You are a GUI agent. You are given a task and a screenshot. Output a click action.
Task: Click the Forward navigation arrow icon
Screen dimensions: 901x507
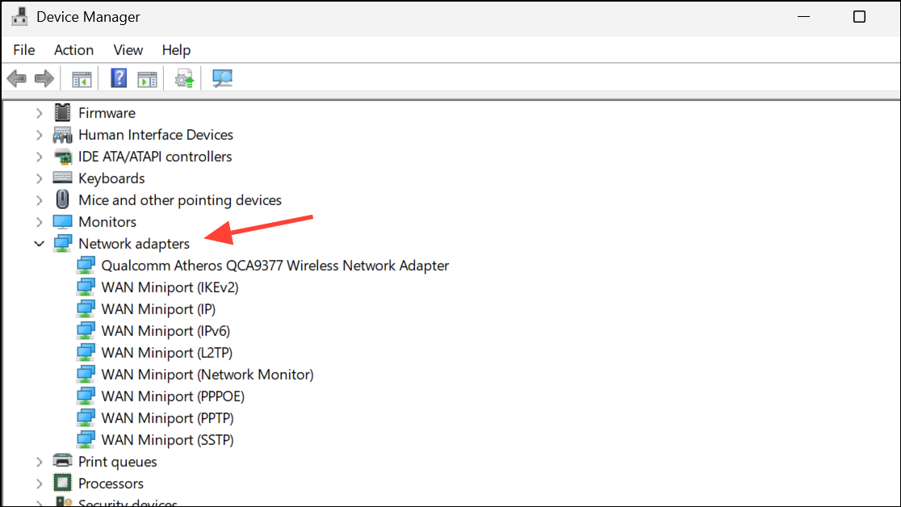44,78
